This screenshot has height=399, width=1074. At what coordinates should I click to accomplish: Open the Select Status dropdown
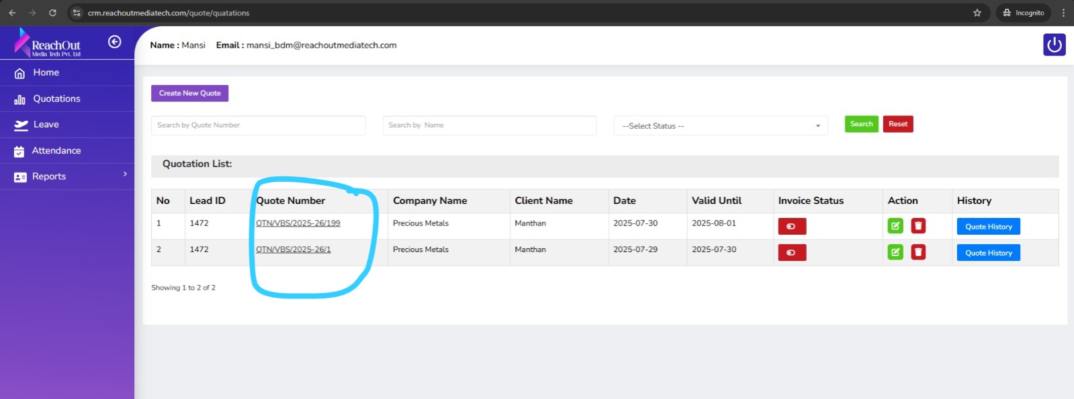pos(720,126)
